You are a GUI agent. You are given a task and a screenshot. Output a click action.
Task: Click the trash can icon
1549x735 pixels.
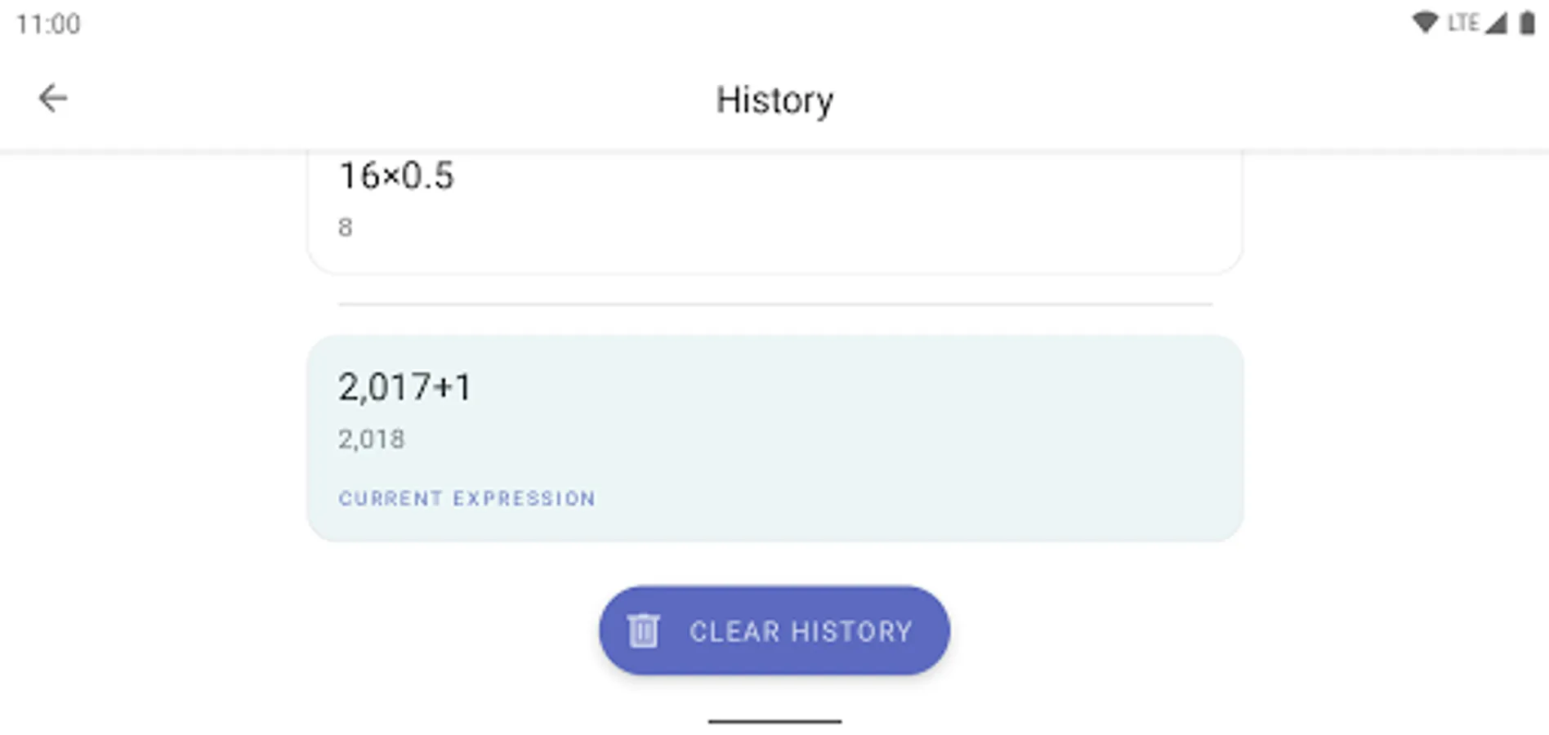pyautogui.click(x=643, y=630)
